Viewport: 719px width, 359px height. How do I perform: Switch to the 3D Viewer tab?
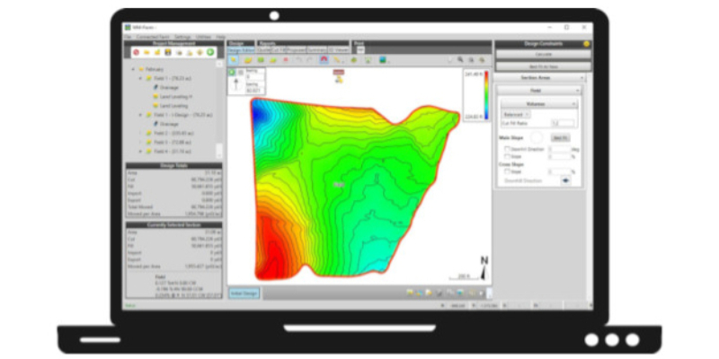click(339, 50)
